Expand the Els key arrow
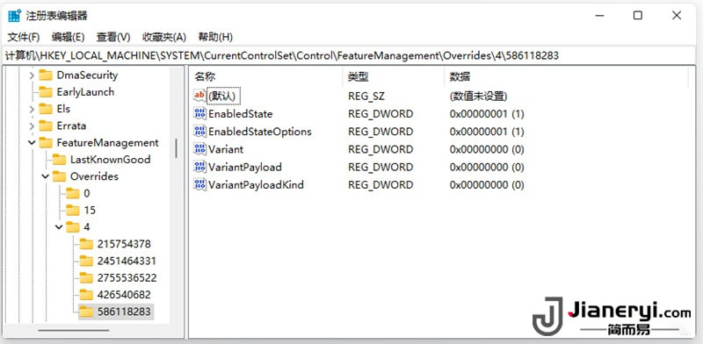Screen dimensions: 703x344 (32, 109)
